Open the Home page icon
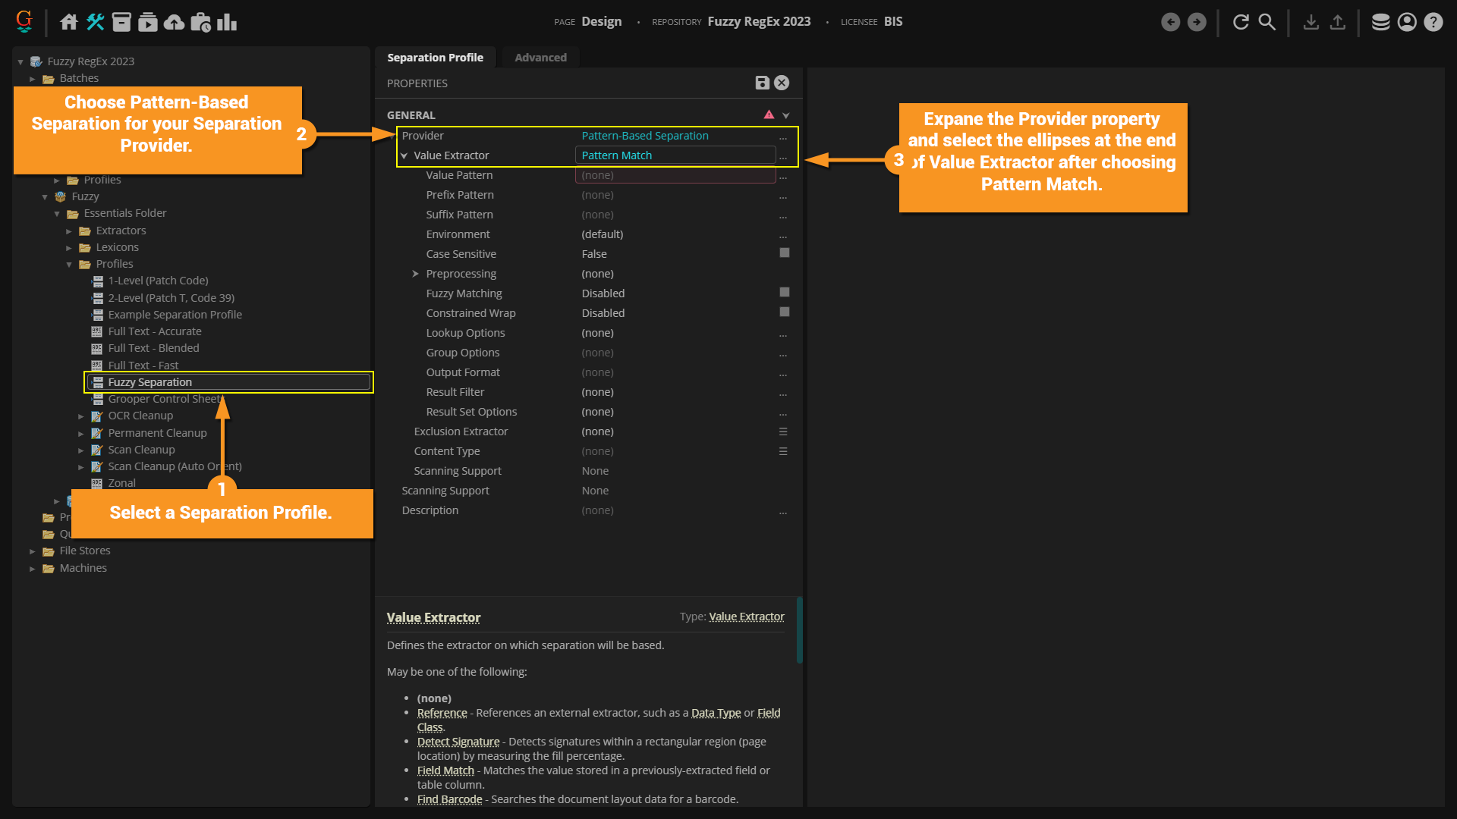 point(69,22)
